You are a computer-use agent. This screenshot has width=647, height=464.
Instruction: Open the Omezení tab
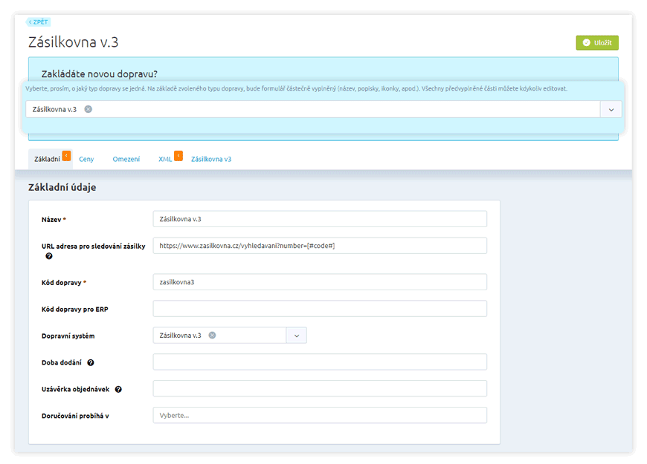point(126,159)
